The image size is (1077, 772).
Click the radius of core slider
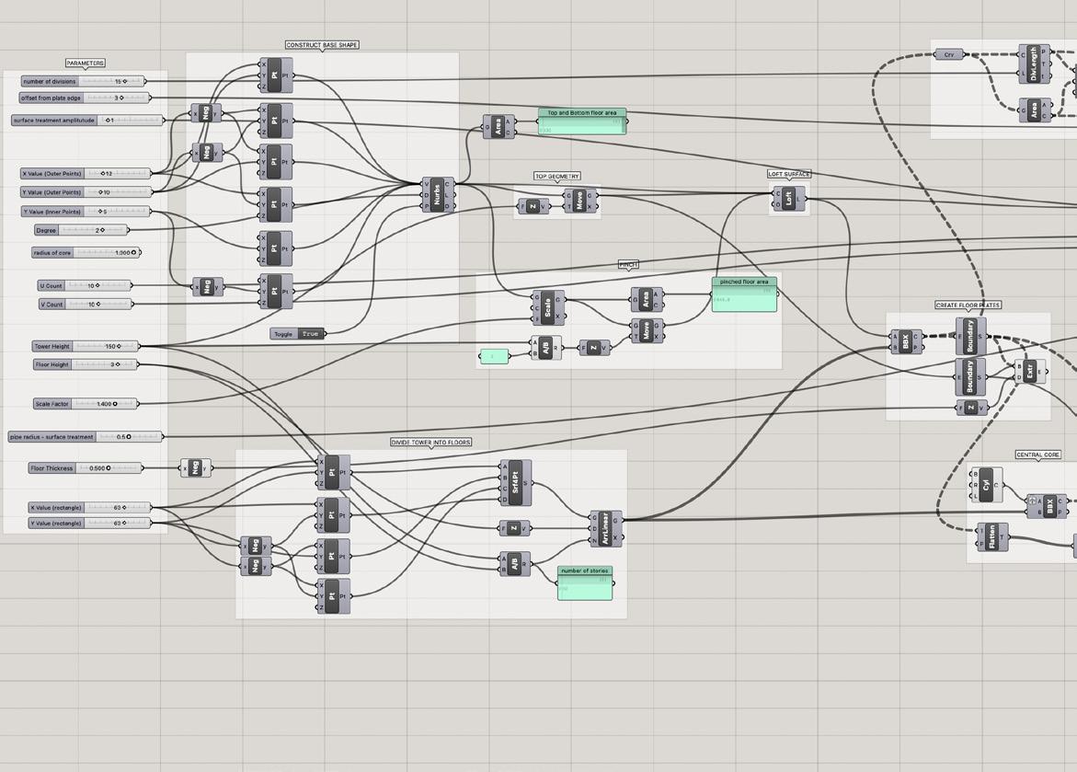[86, 253]
